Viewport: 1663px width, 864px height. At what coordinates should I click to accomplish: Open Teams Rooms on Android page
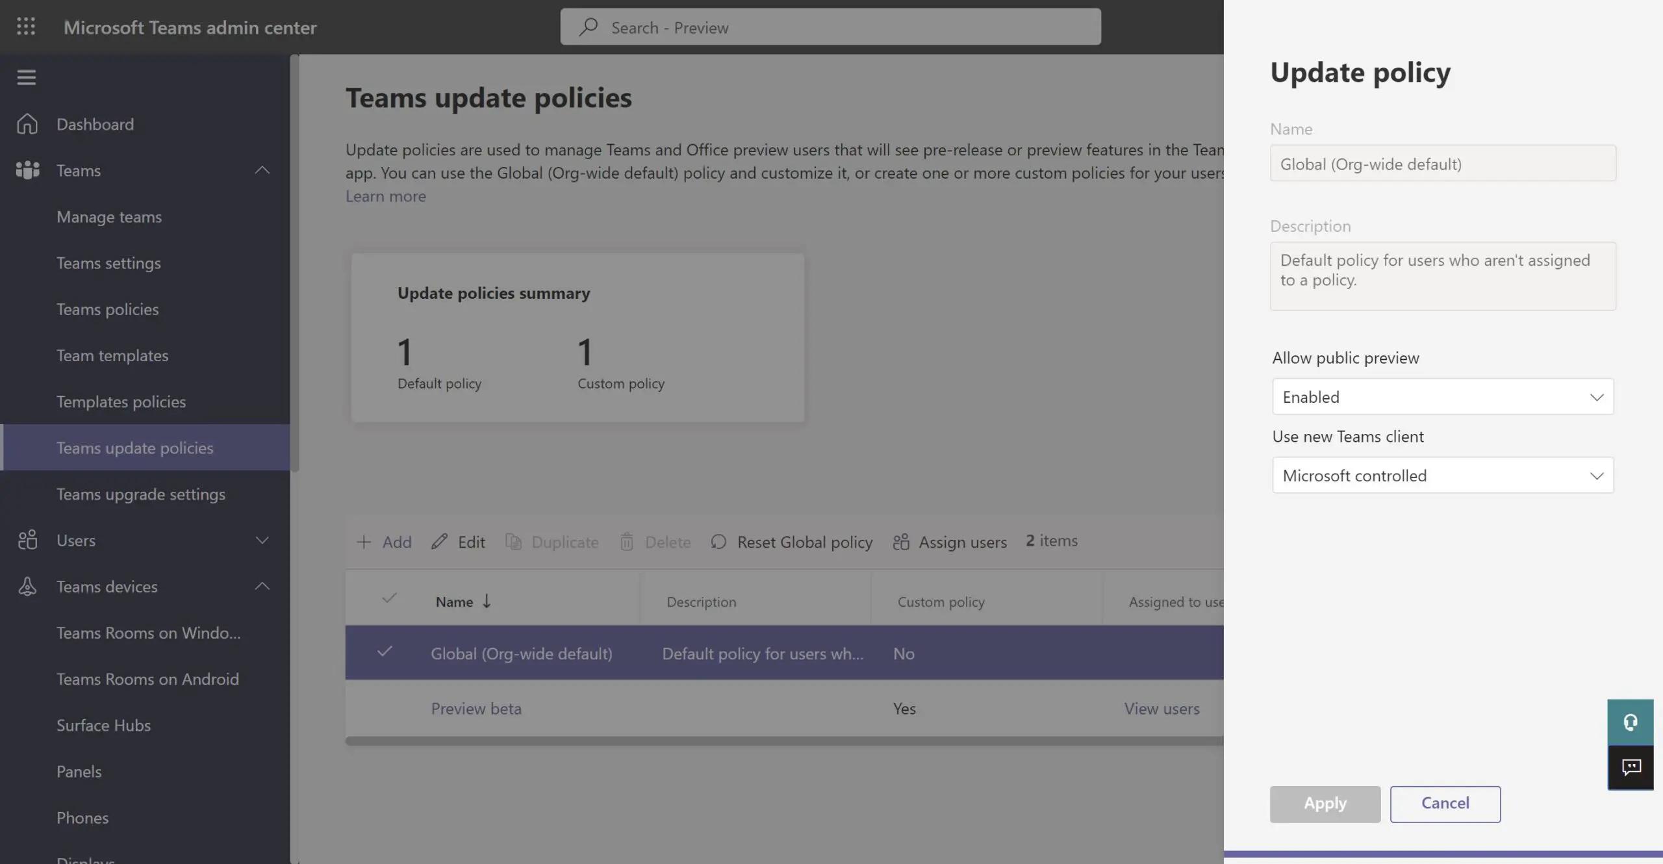(148, 678)
